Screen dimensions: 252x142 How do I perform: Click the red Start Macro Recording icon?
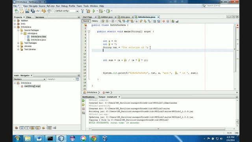pyautogui.click(x=164, y=21)
